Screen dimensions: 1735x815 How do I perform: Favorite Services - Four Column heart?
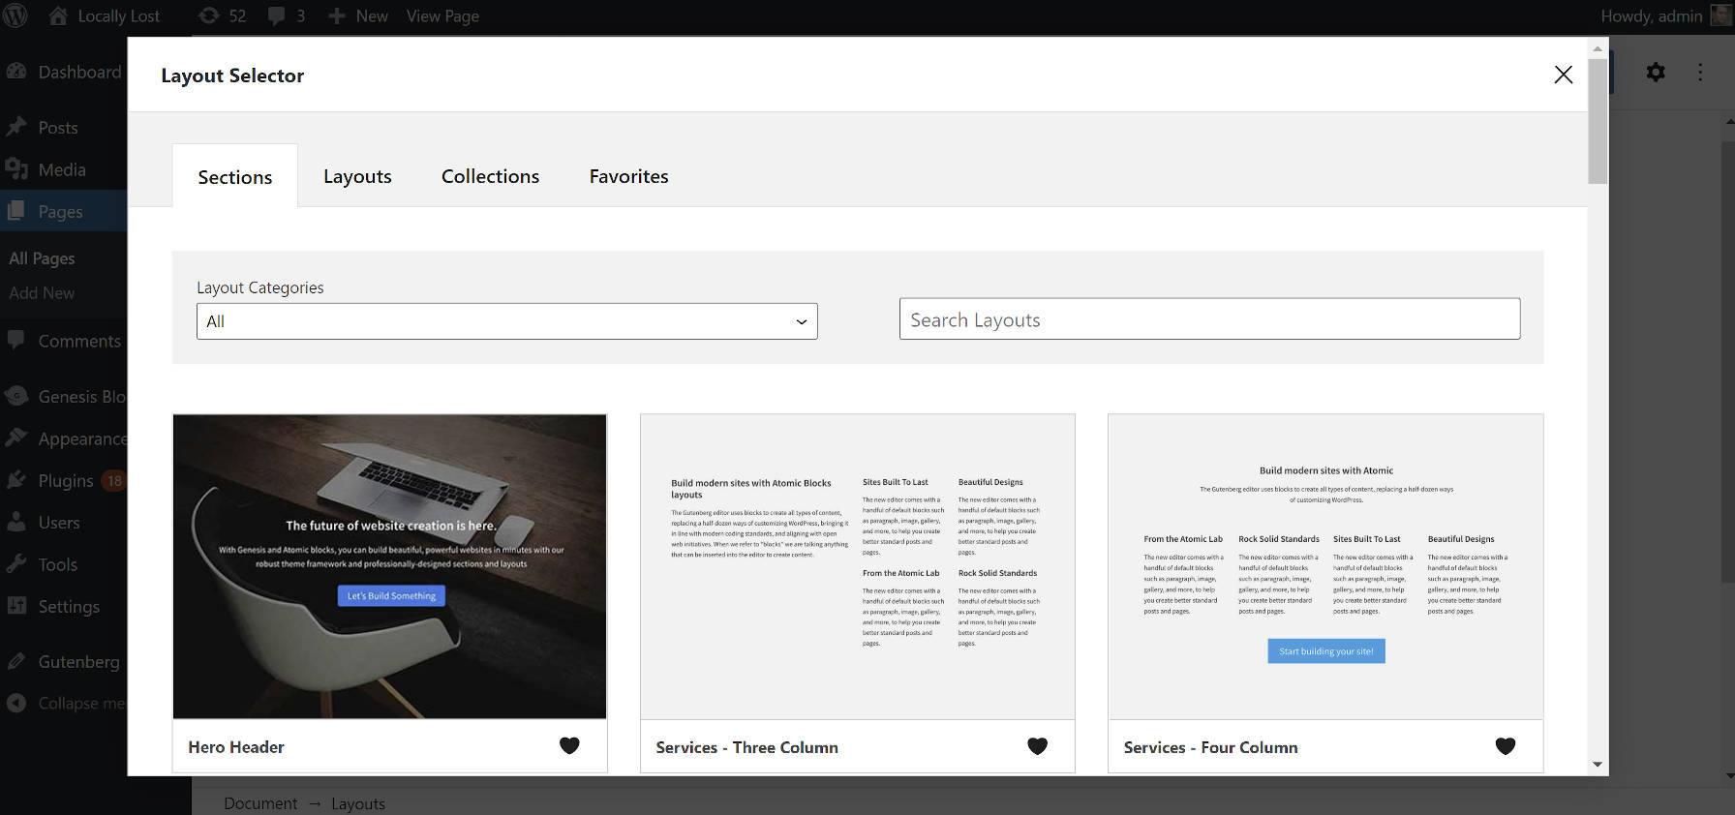coord(1505,745)
